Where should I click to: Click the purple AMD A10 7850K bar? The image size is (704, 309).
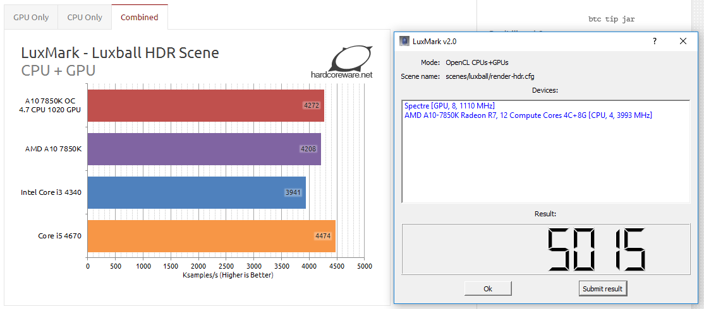(204, 149)
